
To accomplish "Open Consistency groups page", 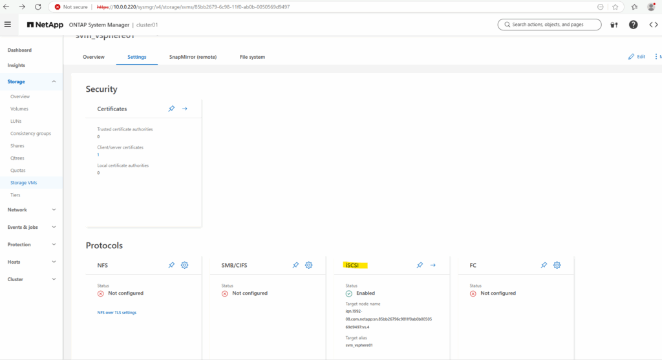I will pyautogui.click(x=31, y=133).
